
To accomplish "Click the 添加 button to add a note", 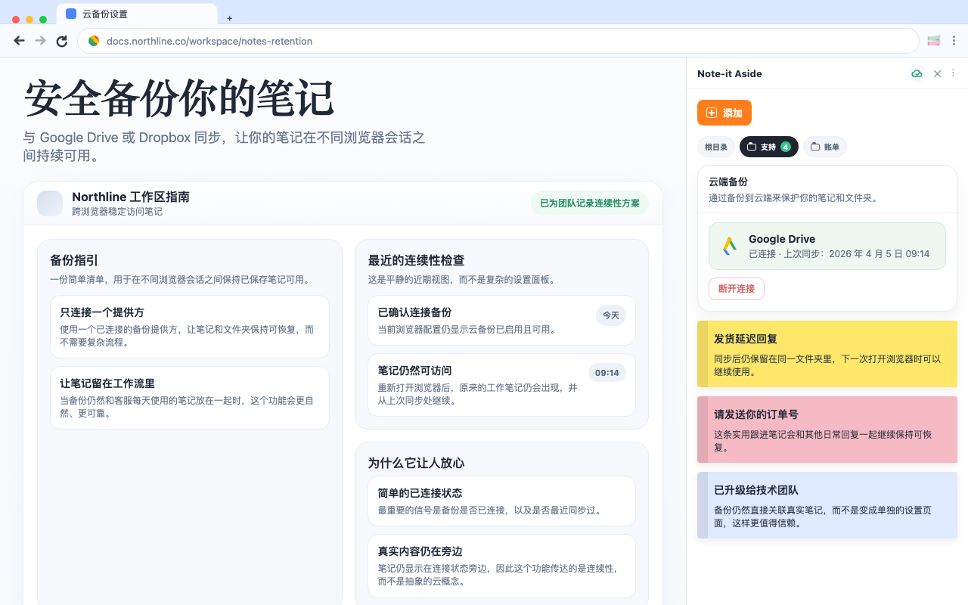I will point(724,112).
